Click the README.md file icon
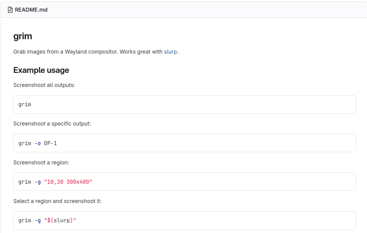 pyautogui.click(x=10, y=10)
